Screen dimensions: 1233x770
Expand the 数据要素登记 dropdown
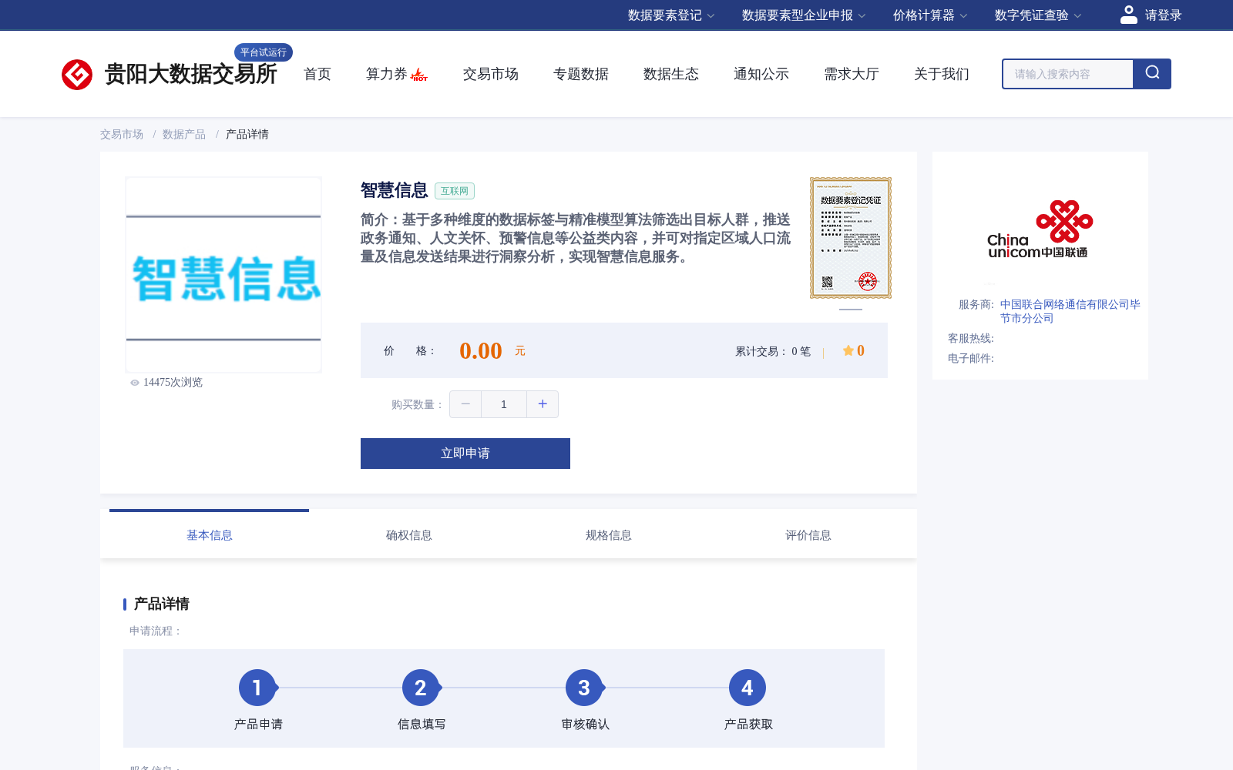[671, 15]
